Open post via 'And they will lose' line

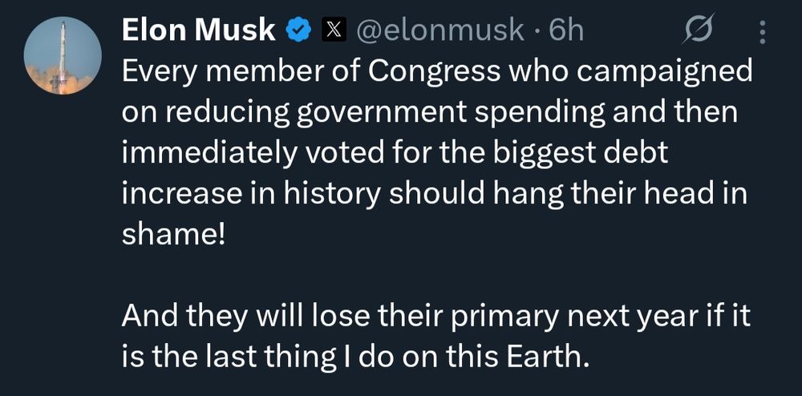(x=435, y=317)
